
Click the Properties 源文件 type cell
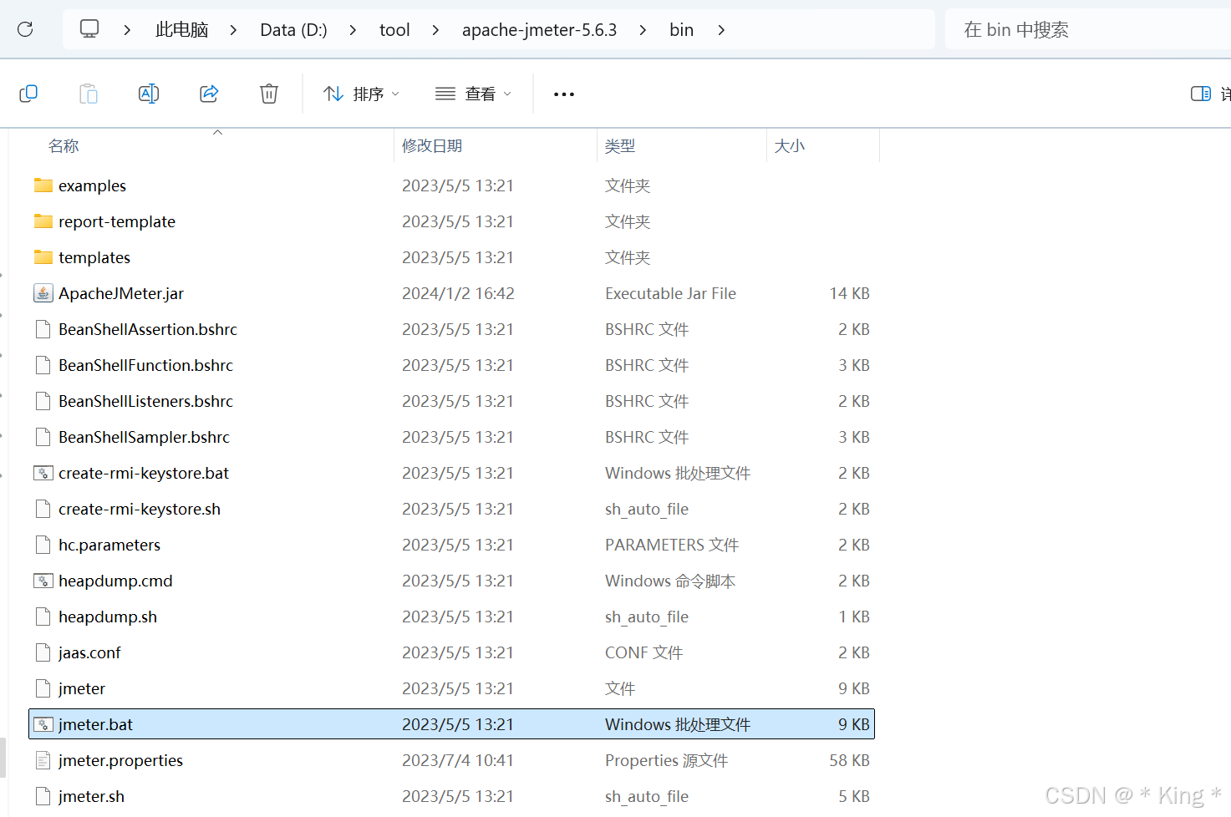coord(666,760)
